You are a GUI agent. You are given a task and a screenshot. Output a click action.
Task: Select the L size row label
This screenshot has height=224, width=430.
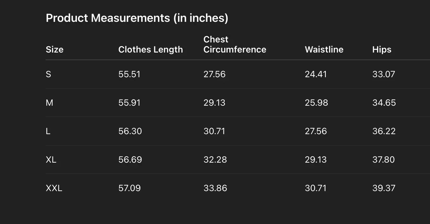pyautogui.click(x=48, y=131)
